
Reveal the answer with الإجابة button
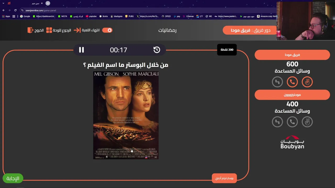coord(13,178)
